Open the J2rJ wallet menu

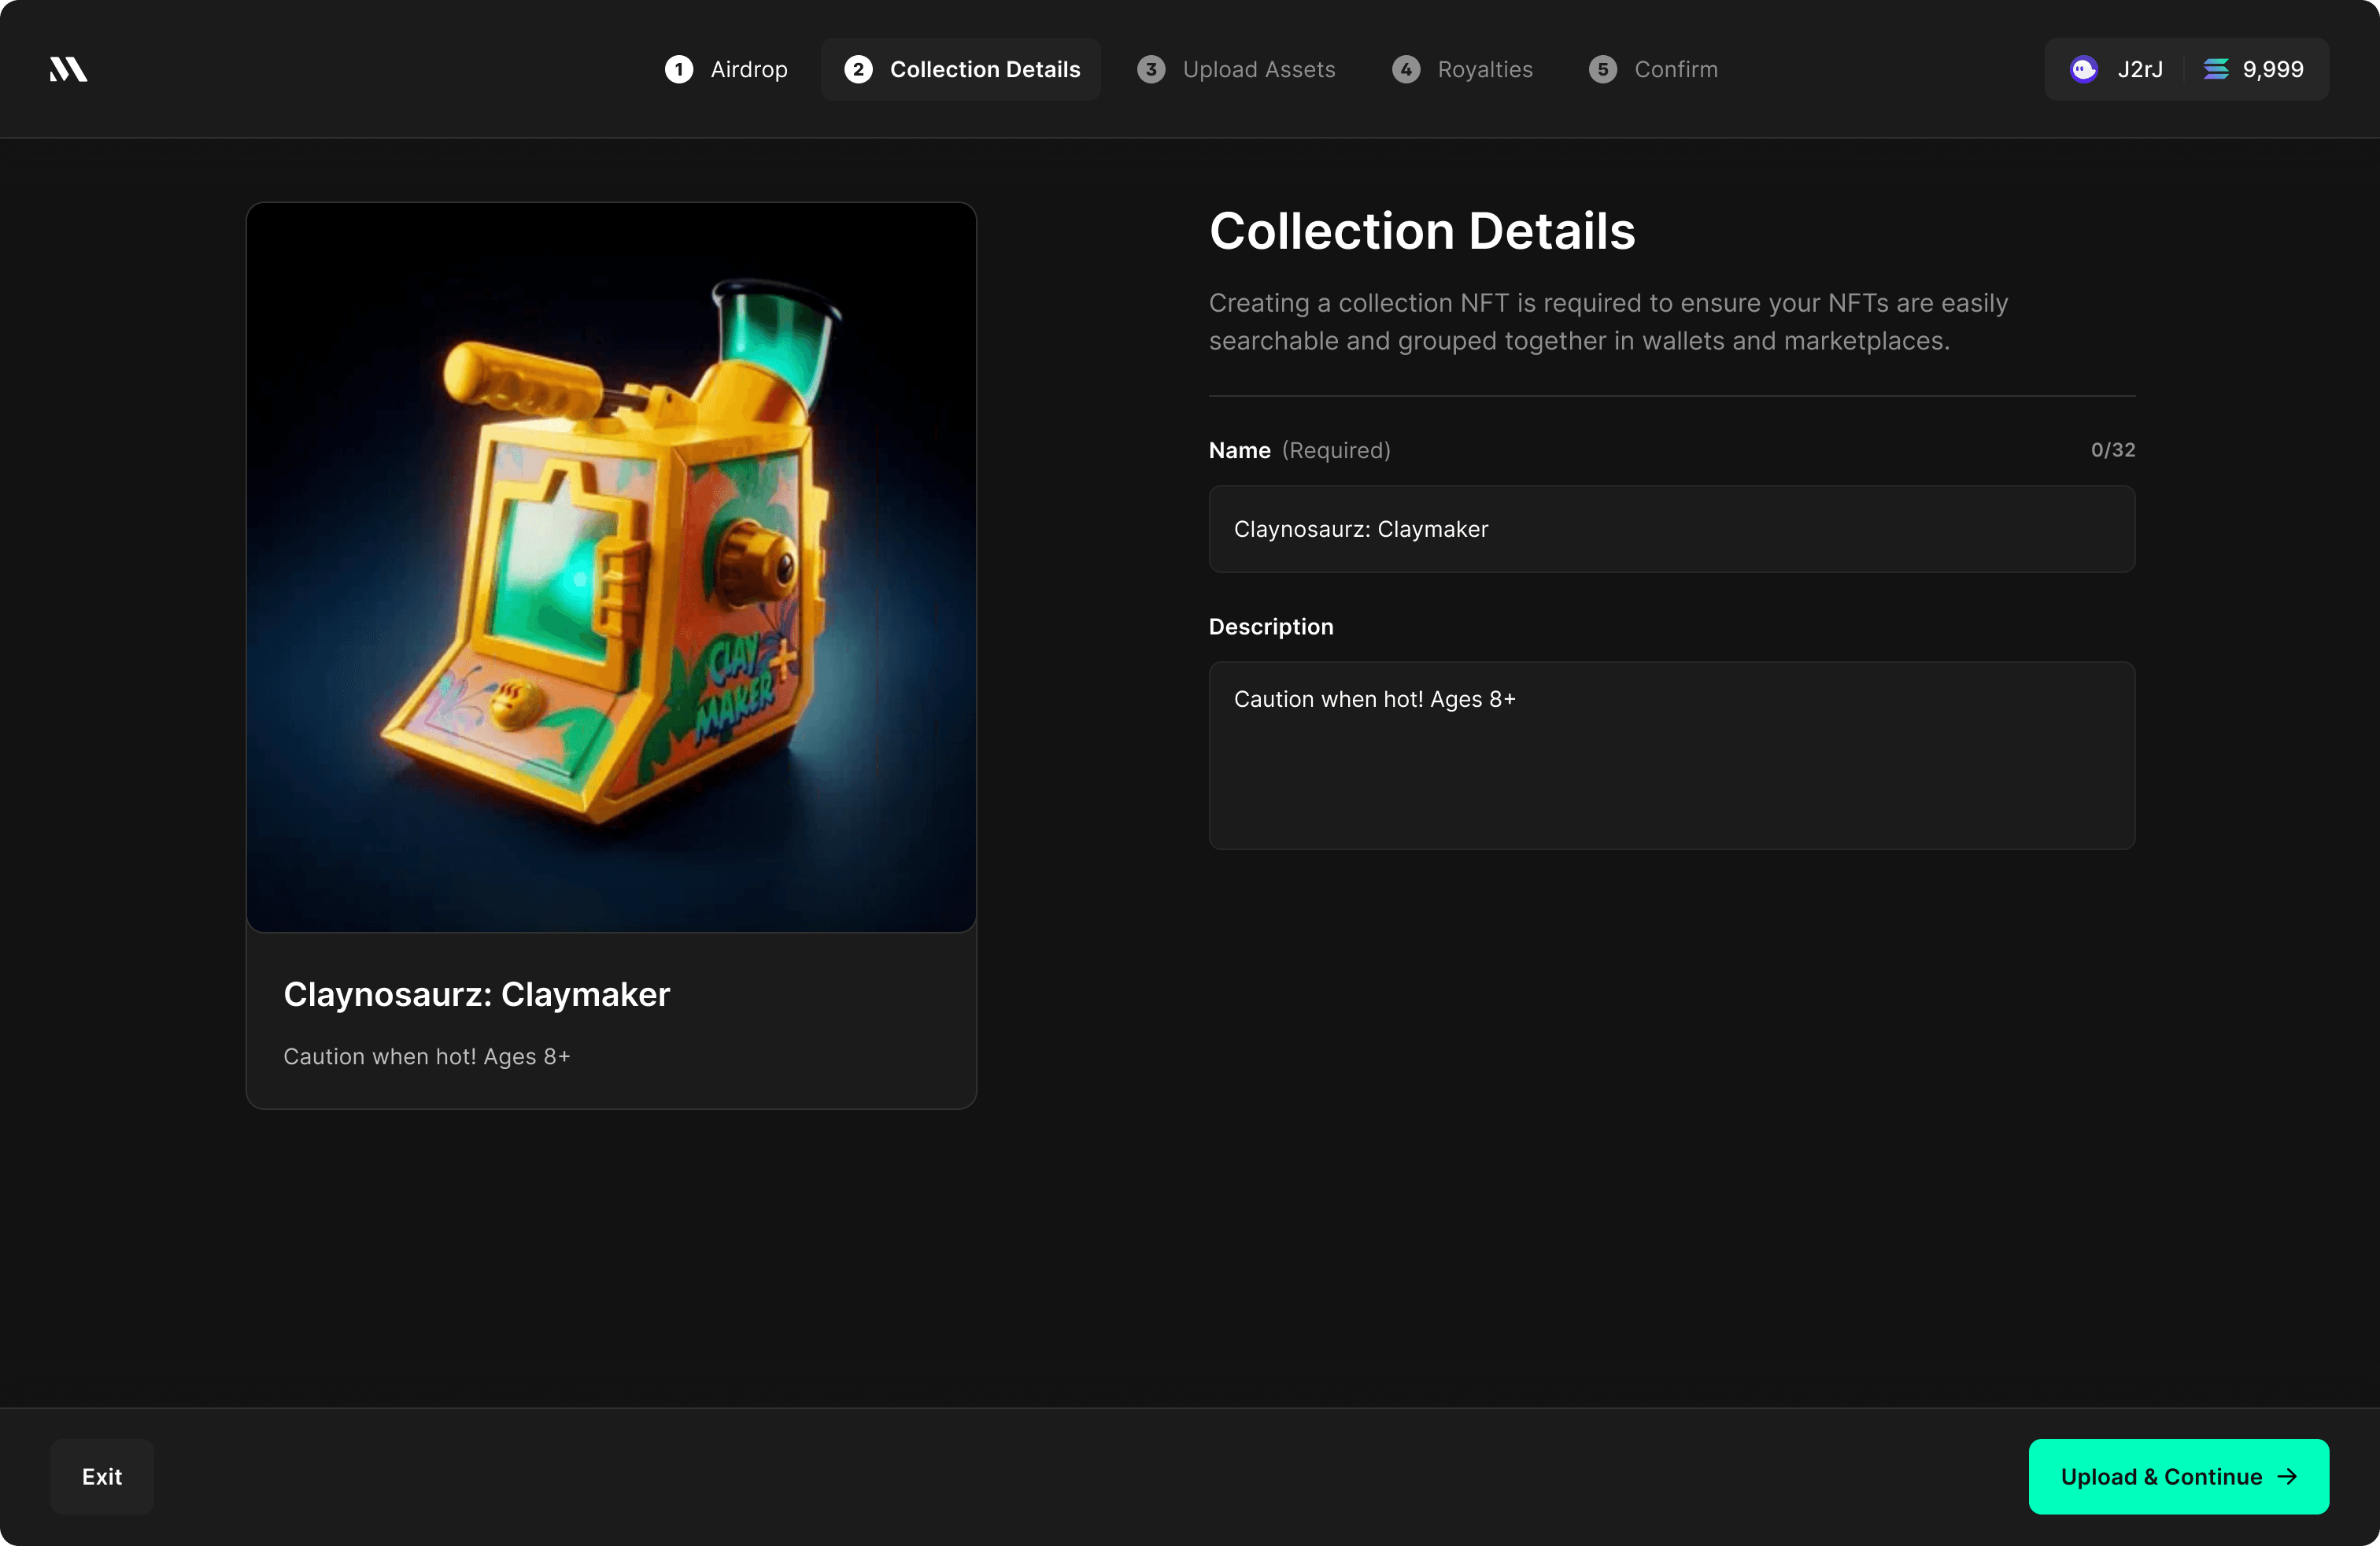pyautogui.click(x=2139, y=69)
